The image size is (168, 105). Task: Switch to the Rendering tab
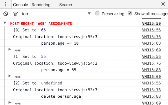pos(41,5)
